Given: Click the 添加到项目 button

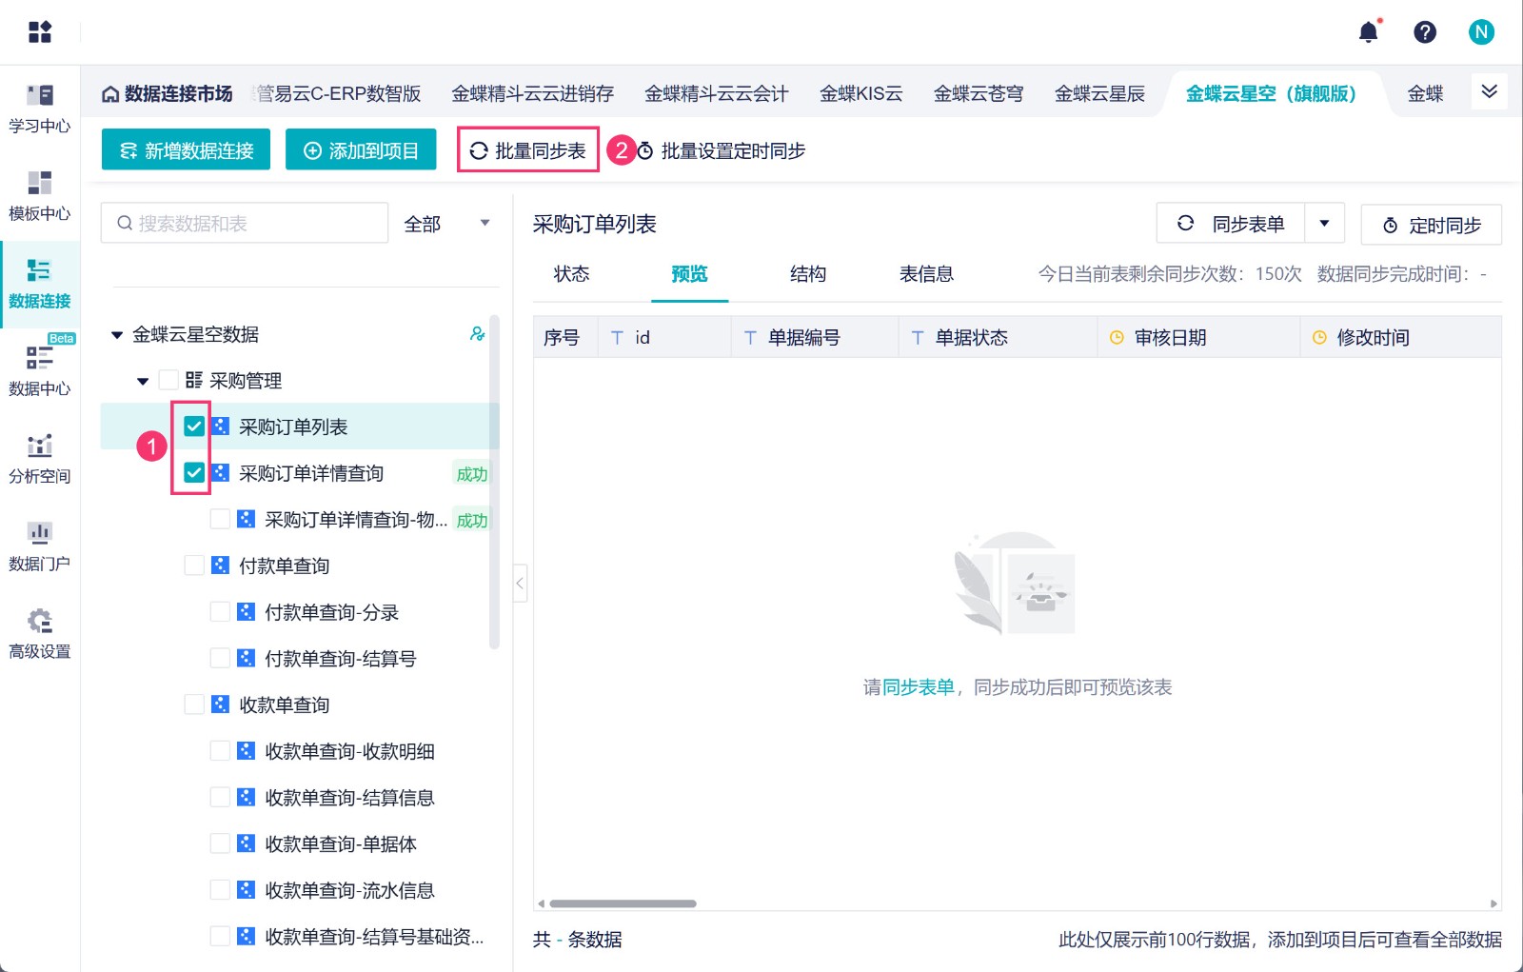Looking at the screenshot, I should coord(361,150).
